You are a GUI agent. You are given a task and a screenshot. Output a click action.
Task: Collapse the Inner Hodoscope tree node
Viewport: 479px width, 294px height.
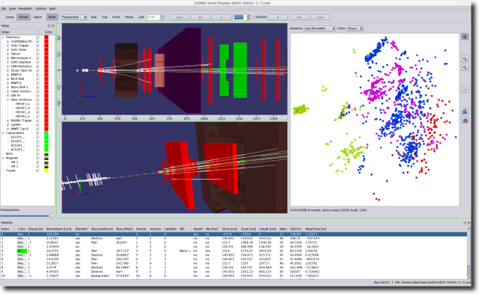pyautogui.click(x=7, y=99)
